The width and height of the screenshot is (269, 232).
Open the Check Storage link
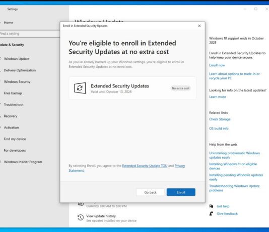pos(220,119)
